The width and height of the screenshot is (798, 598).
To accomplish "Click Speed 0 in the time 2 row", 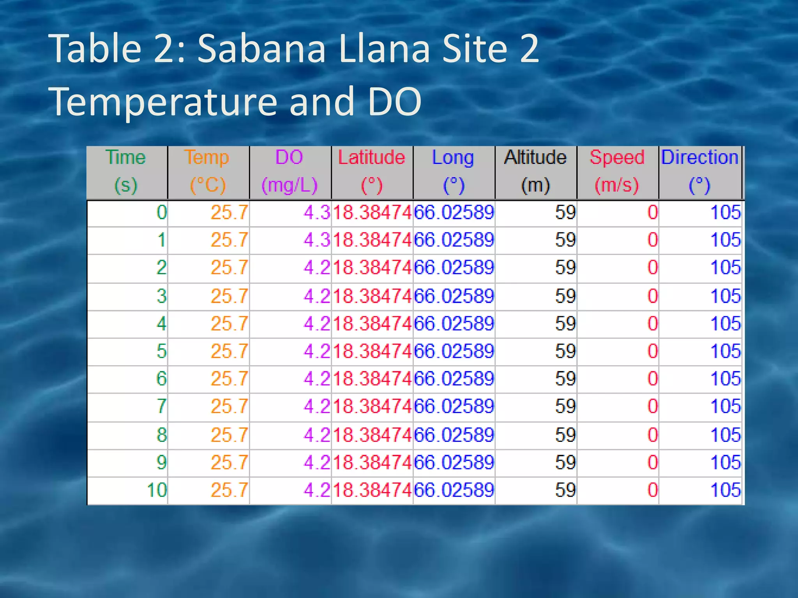I will click(618, 268).
